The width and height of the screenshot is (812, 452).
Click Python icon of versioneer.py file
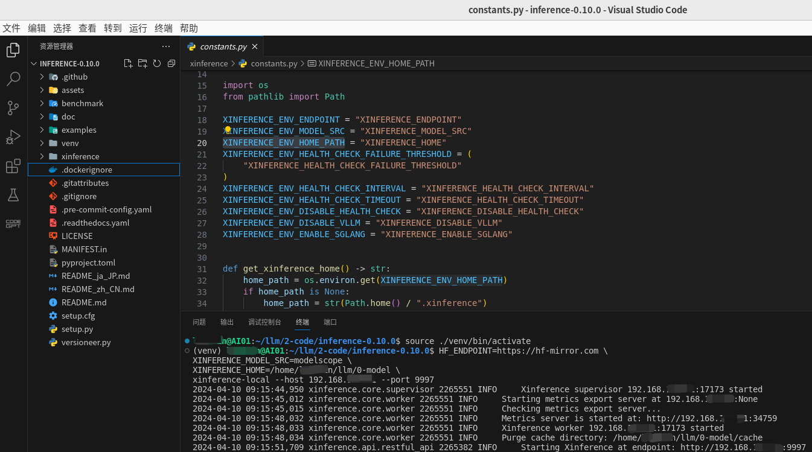(x=53, y=342)
